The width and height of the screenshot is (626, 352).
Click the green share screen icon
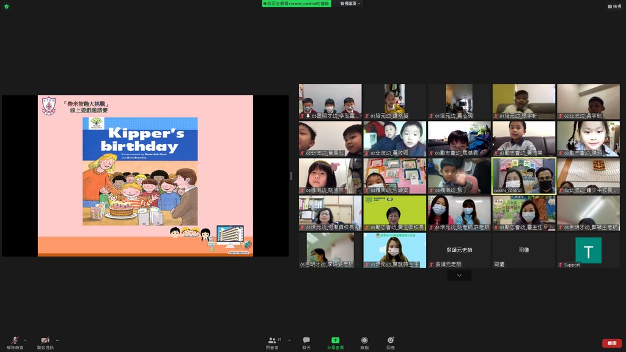click(335, 340)
